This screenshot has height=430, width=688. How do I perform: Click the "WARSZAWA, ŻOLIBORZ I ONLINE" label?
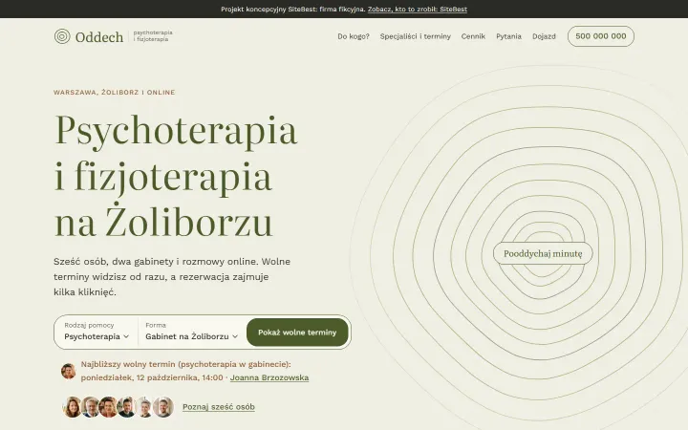pyautogui.click(x=114, y=92)
